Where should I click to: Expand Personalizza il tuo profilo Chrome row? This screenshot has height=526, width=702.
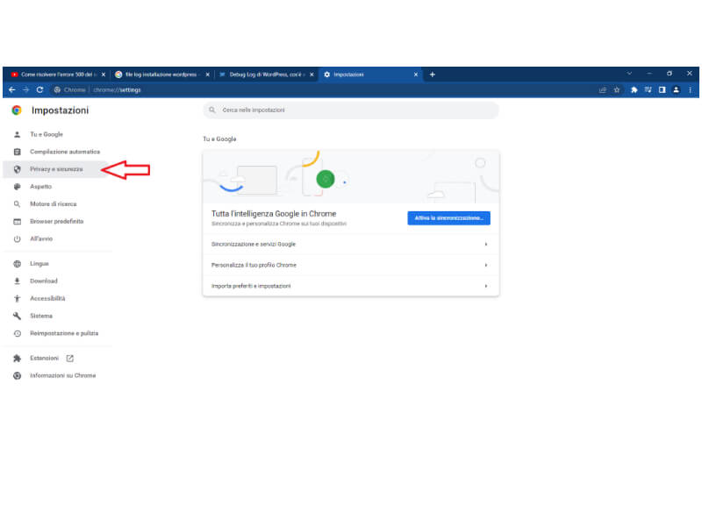(x=350, y=266)
